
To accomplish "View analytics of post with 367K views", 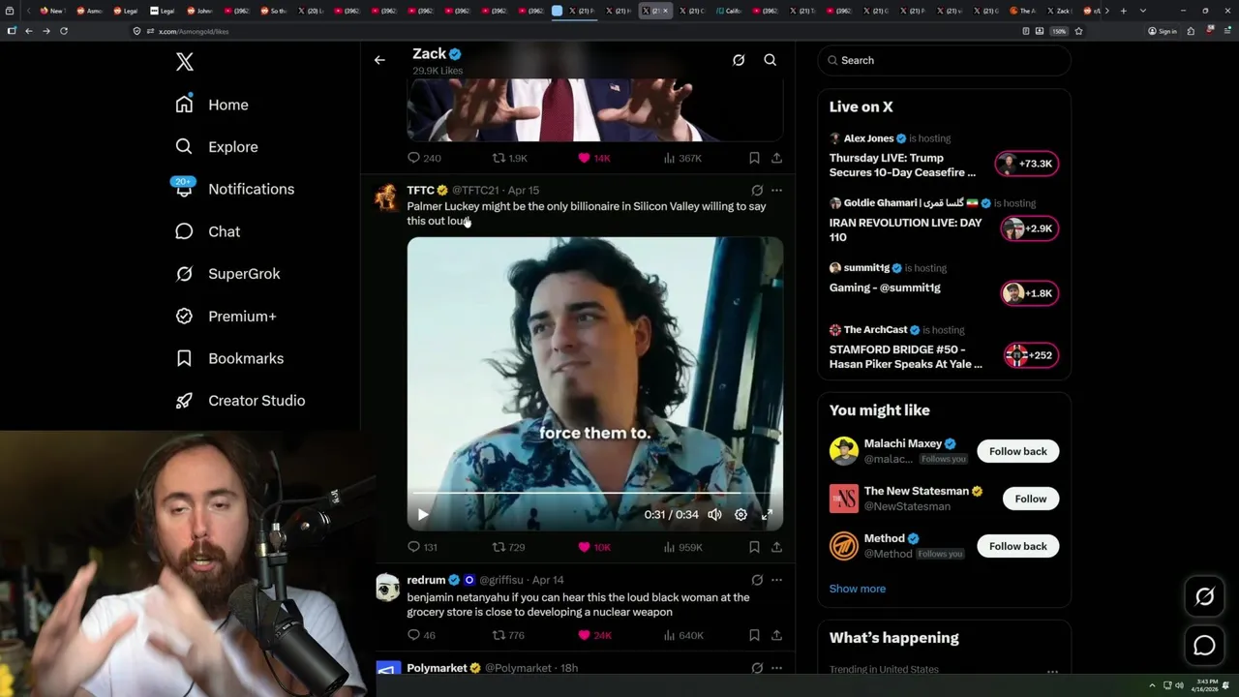I will (682, 158).
